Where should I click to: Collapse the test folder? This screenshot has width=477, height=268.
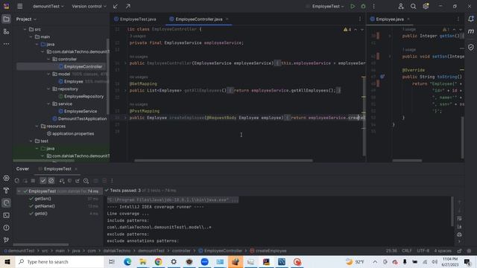(31, 141)
